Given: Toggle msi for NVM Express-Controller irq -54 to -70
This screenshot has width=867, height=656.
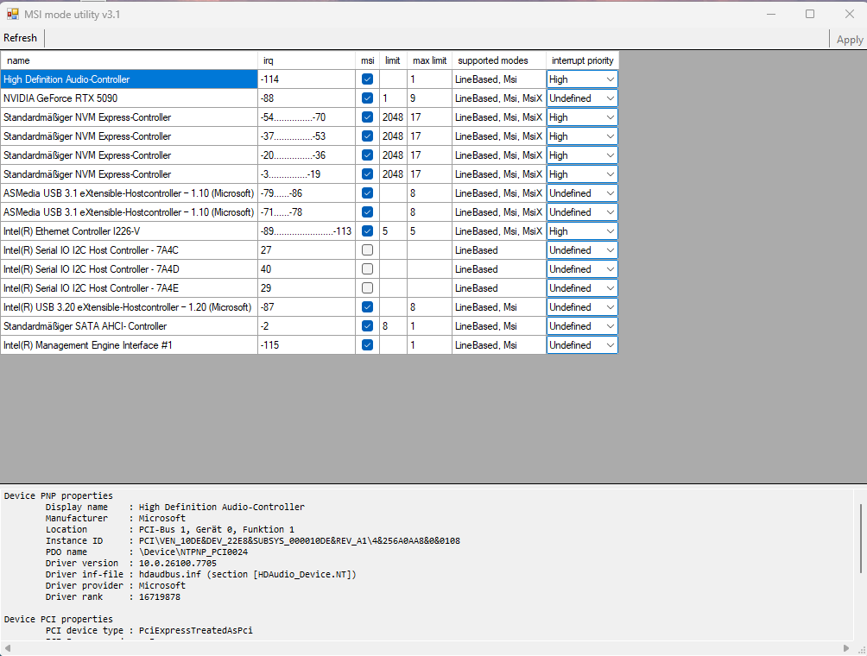Looking at the screenshot, I should (367, 117).
